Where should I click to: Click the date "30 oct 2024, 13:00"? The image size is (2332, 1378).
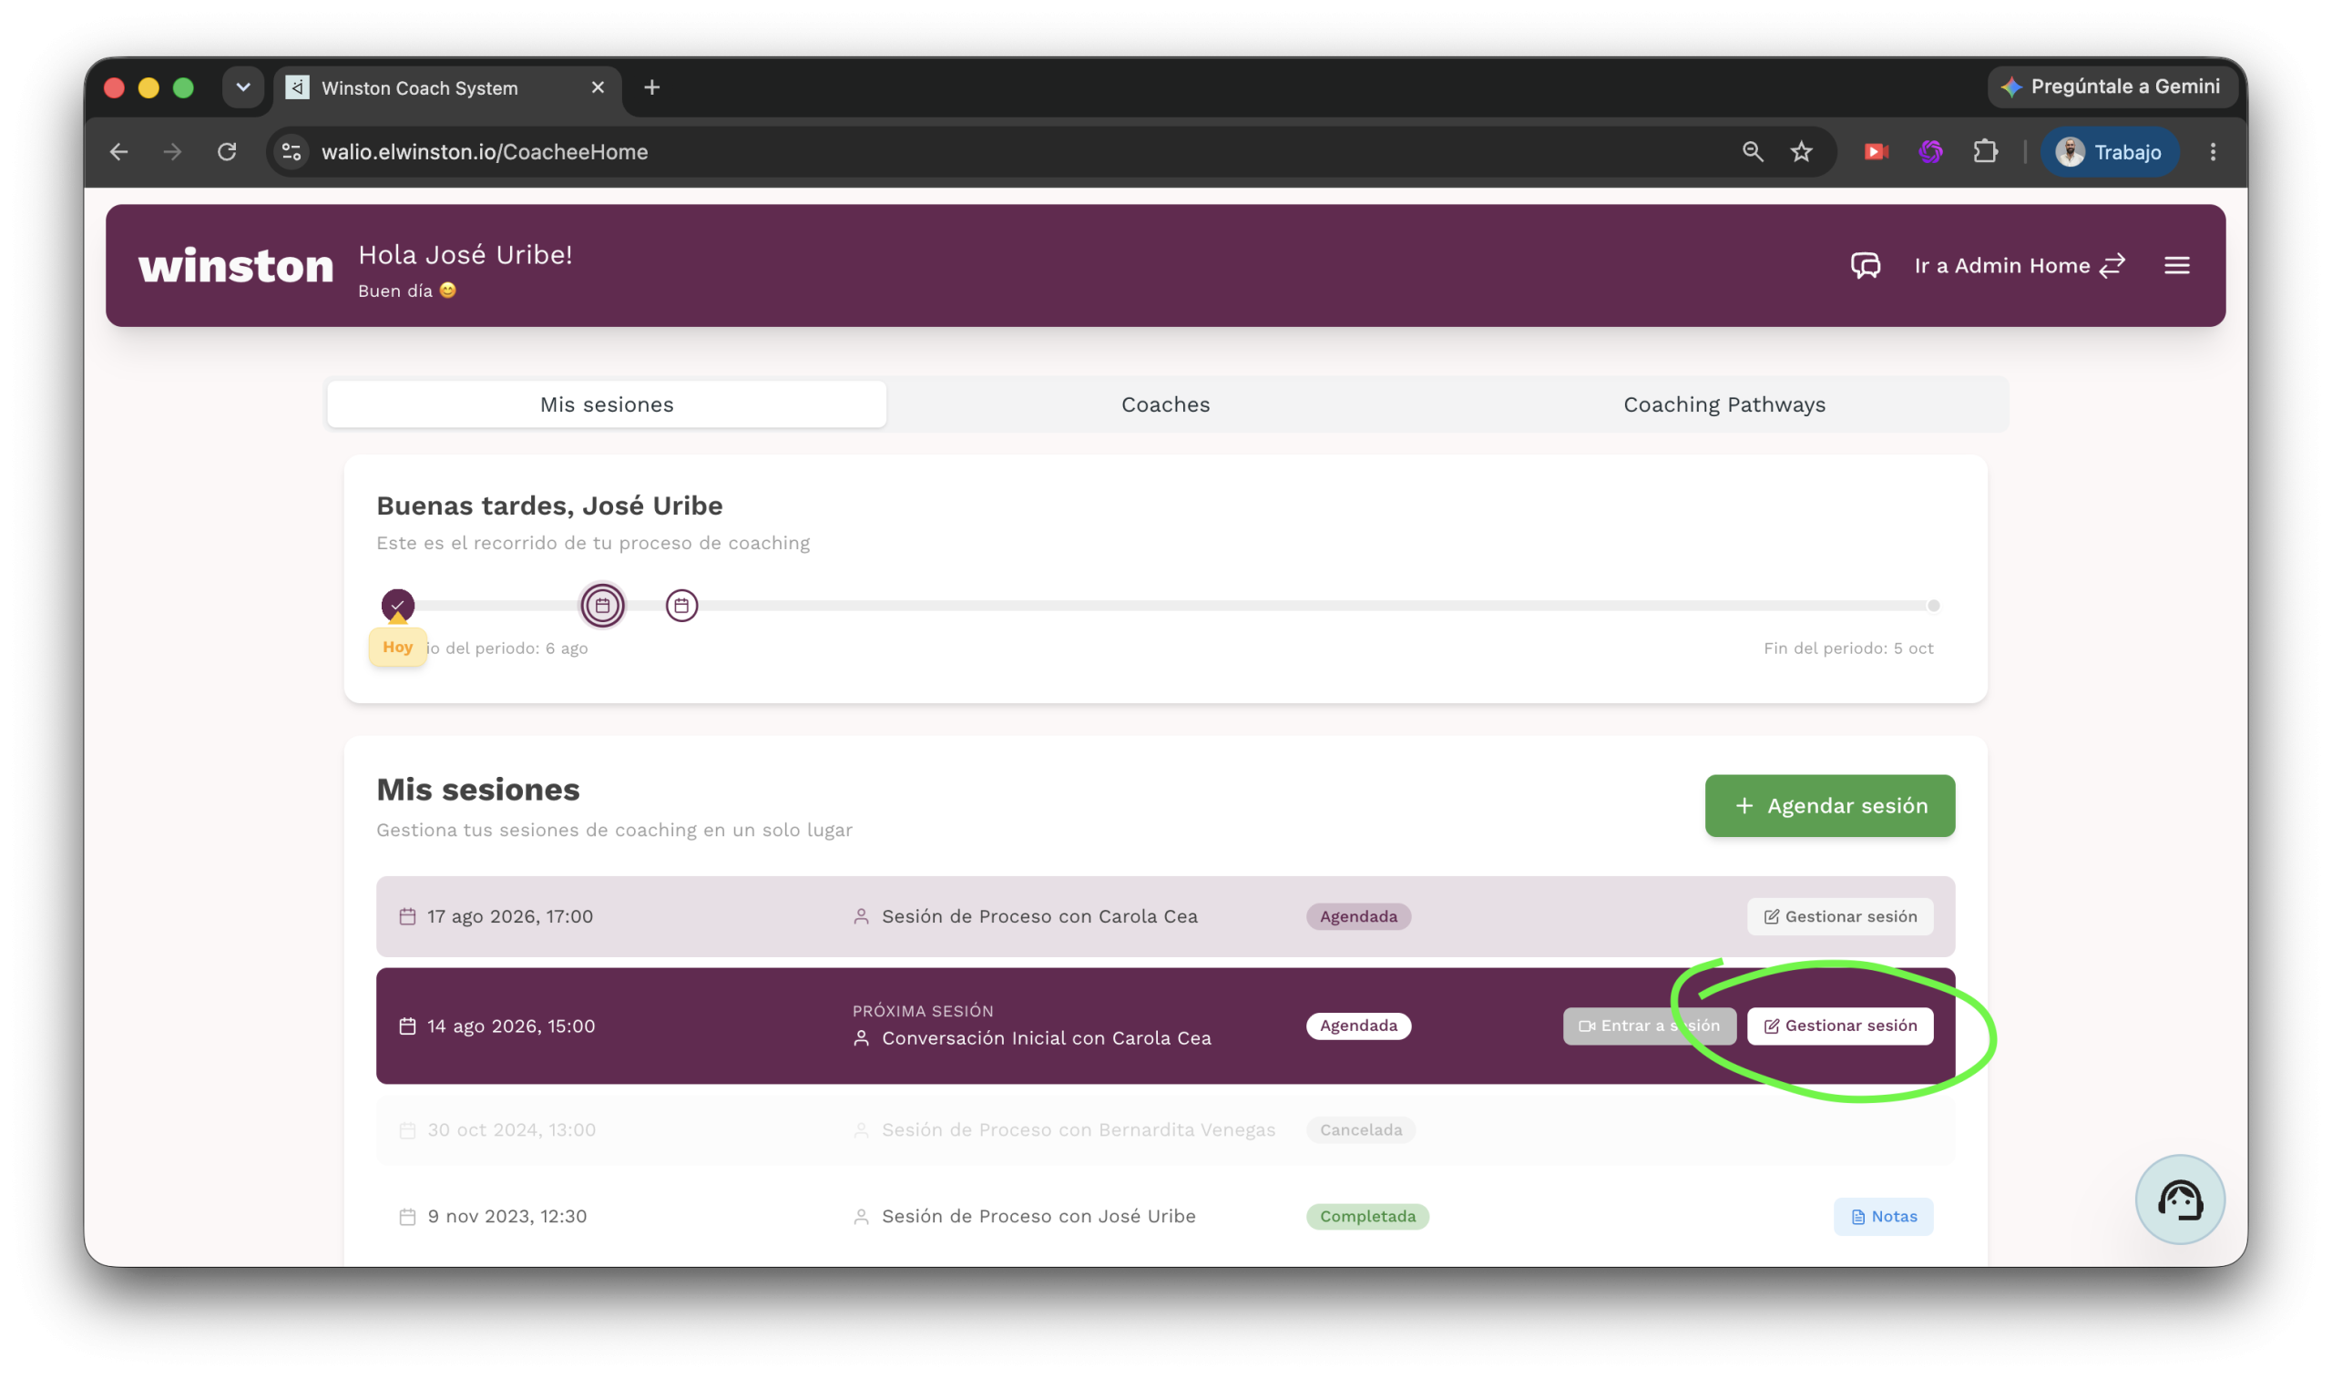click(x=512, y=1130)
